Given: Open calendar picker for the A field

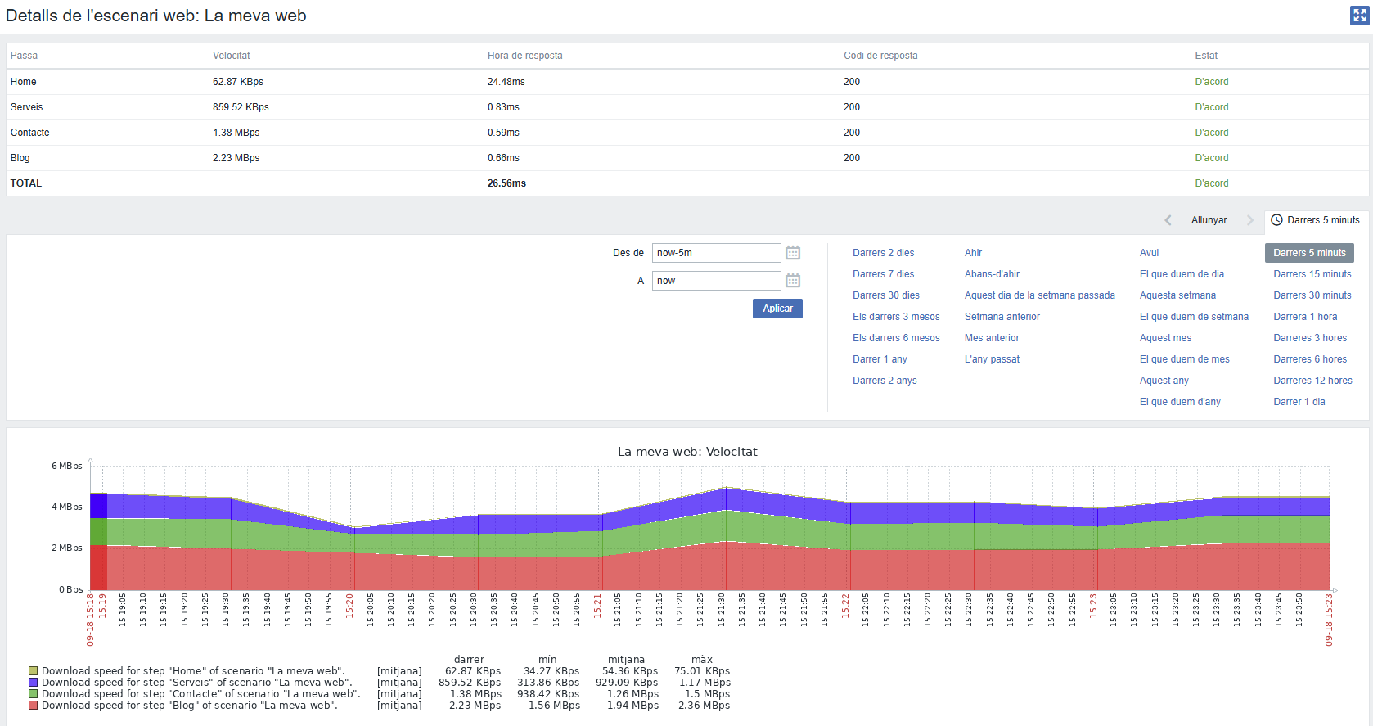Looking at the screenshot, I should [792, 281].
